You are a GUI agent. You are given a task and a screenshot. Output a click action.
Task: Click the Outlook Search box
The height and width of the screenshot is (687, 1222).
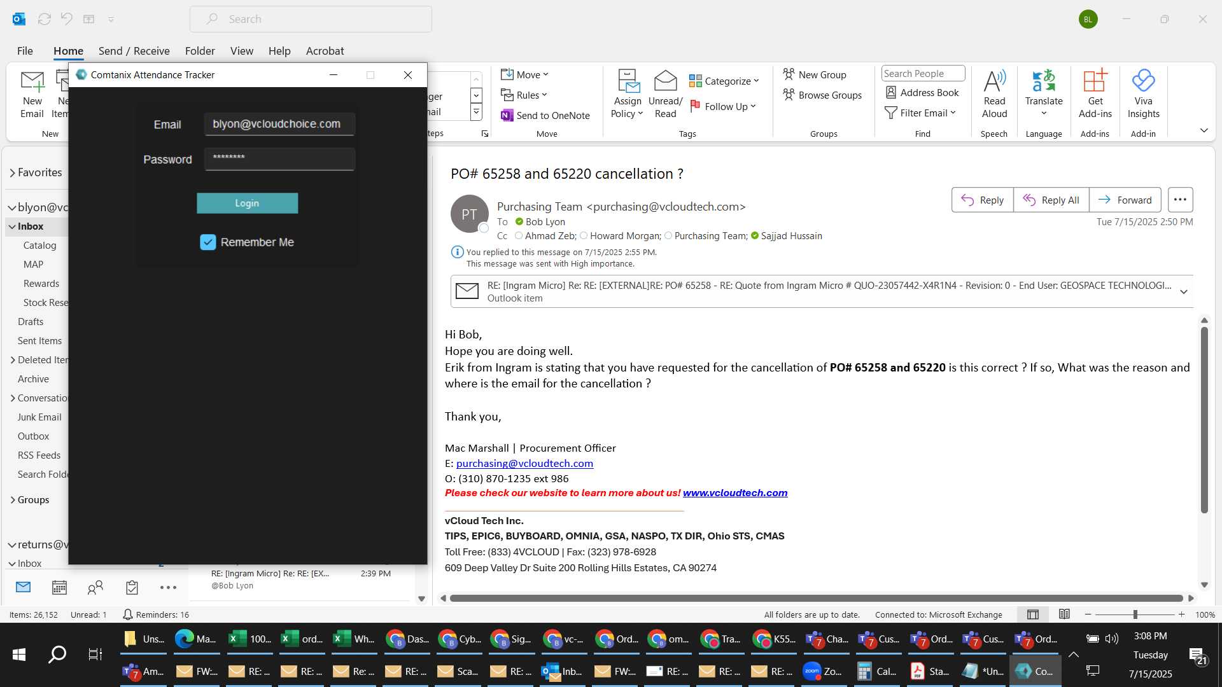pyautogui.click(x=311, y=19)
